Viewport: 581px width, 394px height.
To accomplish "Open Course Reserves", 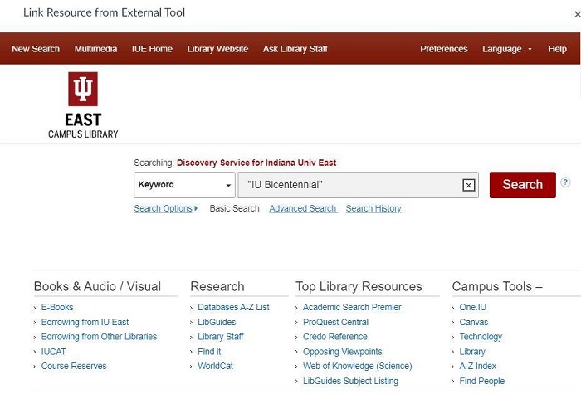I will 74,367.
